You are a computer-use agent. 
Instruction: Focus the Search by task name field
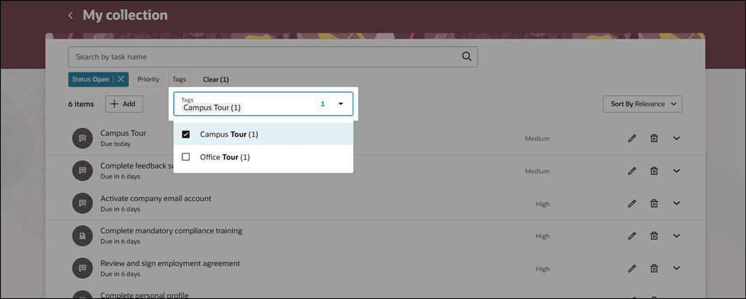point(273,56)
